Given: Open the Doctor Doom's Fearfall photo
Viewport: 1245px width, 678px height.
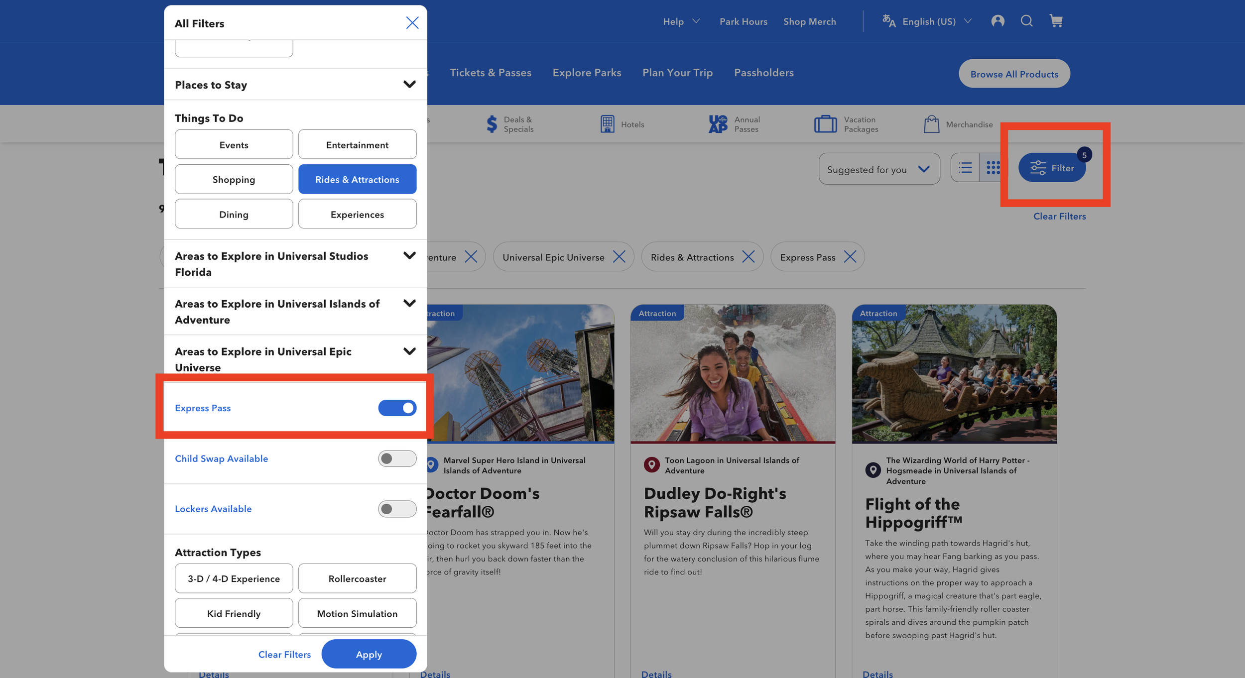Looking at the screenshot, I should (x=520, y=373).
